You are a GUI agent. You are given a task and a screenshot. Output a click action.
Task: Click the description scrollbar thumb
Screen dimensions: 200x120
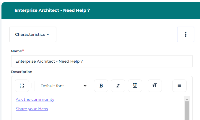pyautogui.click(x=187, y=111)
